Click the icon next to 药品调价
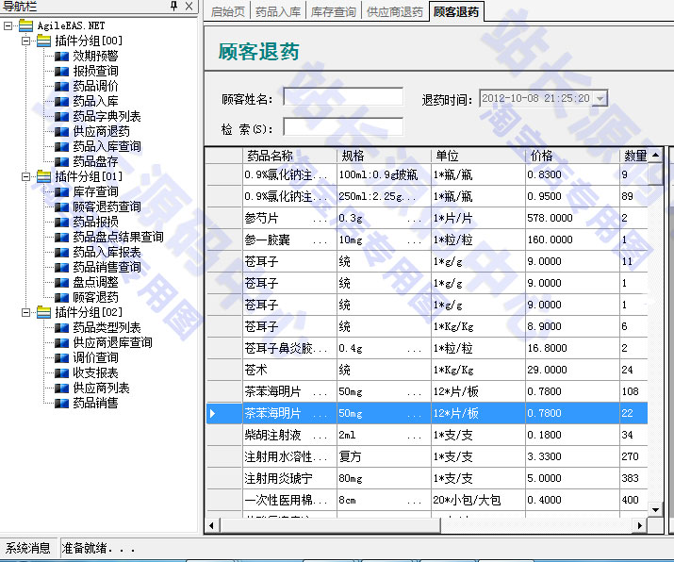This screenshot has width=674, height=562. click(62, 86)
